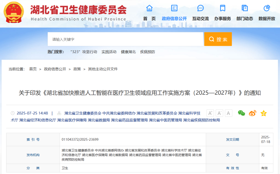This screenshot has width=280, height=174.
Task: Click the 政策 breadcrumb link
Action: pos(77,69)
